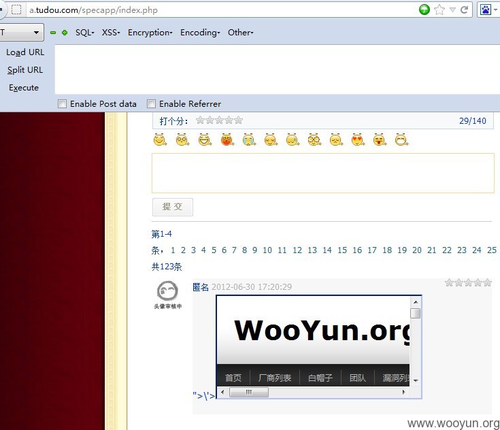Image resolution: width=500 pixels, height=430 pixels.
Task: Open the Other menu in HackBar
Action: coord(241,33)
